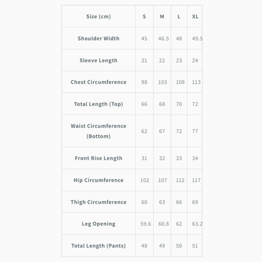262x262 pixels.
Task: Click the Waist Circumference (Bottom) label
Action: pos(98,131)
